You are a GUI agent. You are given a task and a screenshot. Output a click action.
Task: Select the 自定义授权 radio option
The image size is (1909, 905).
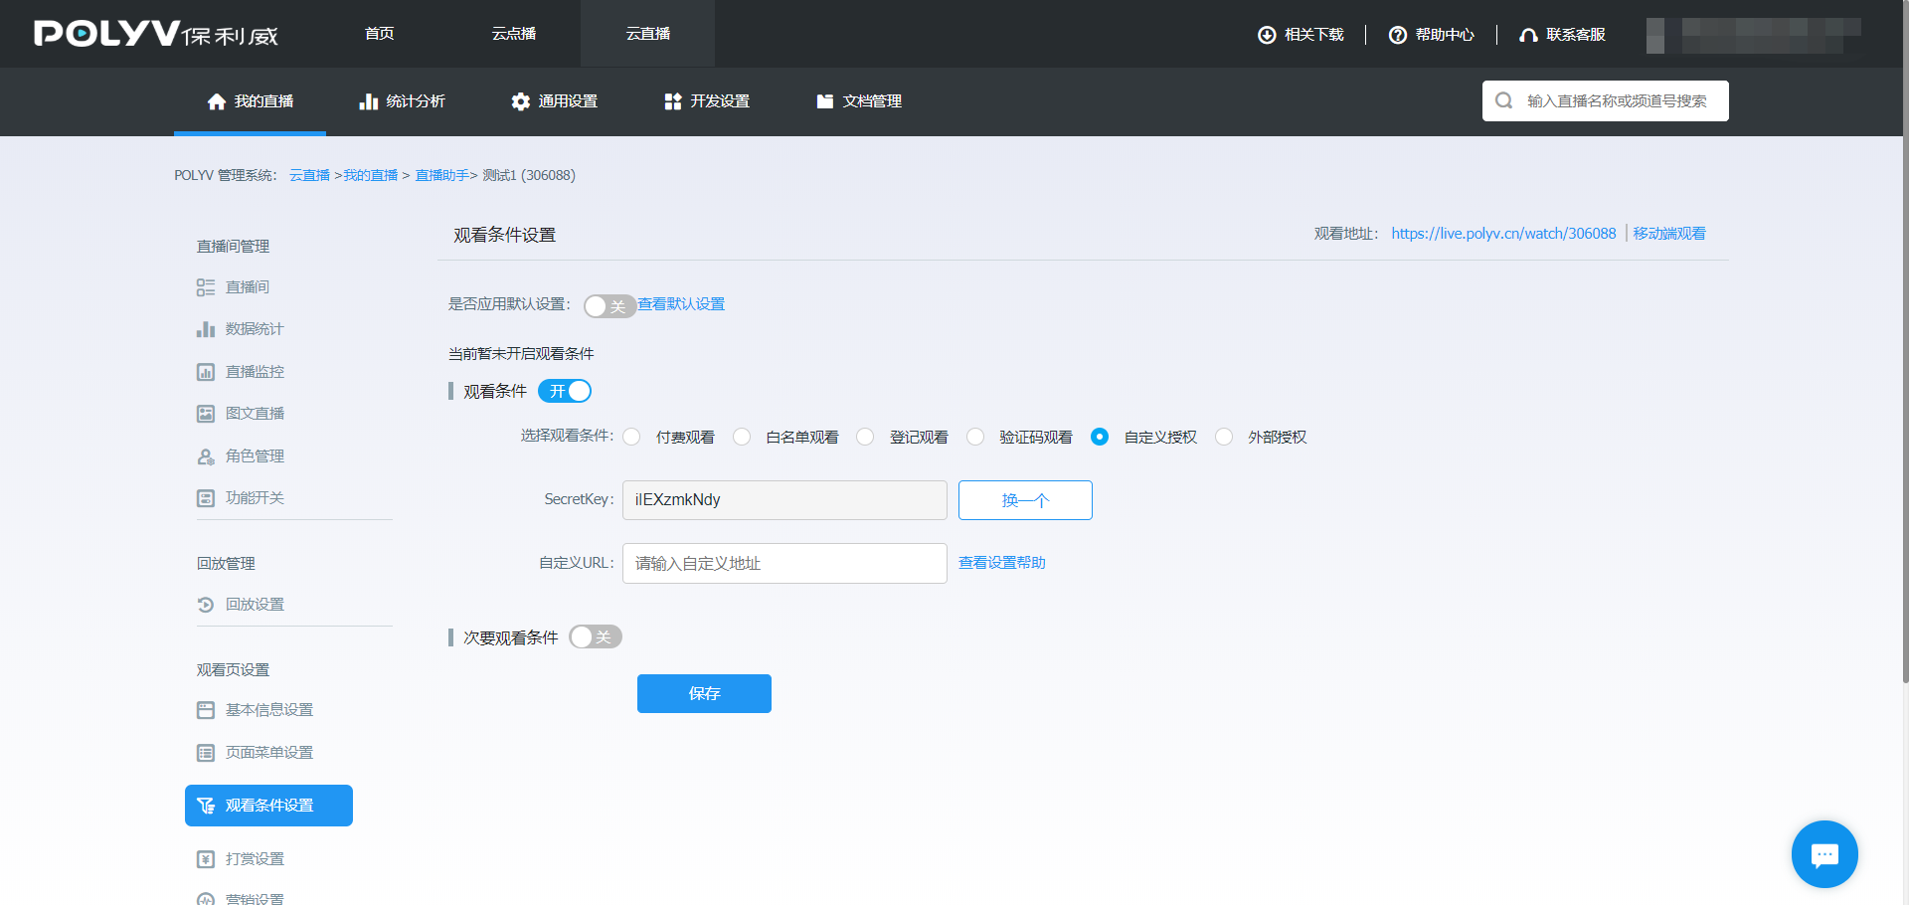click(x=1100, y=437)
